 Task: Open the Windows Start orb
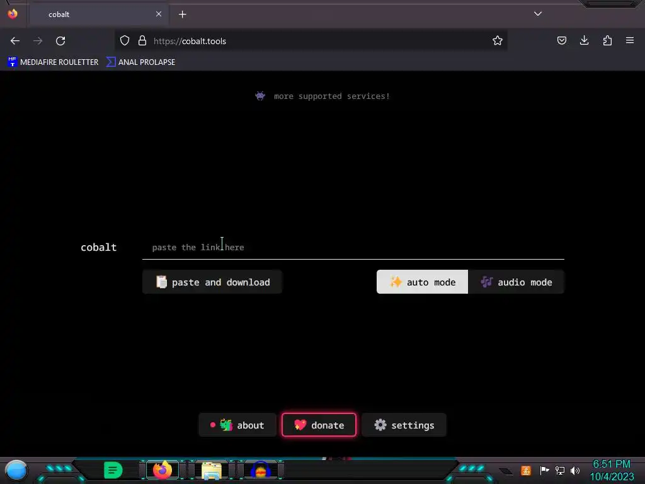[16, 470]
